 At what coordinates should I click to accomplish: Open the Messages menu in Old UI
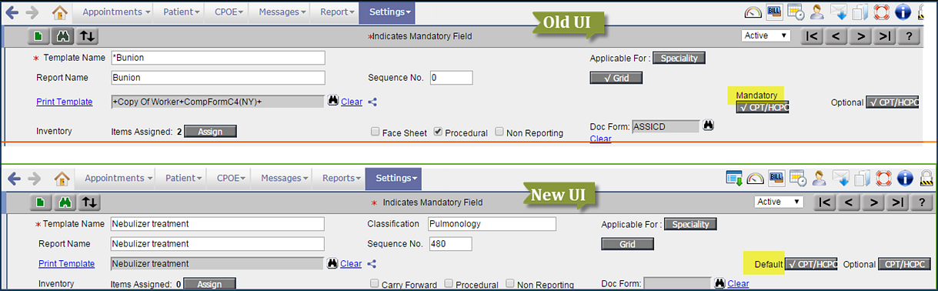click(x=282, y=12)
